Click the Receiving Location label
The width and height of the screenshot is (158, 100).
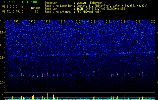click(x=59, y=6)
